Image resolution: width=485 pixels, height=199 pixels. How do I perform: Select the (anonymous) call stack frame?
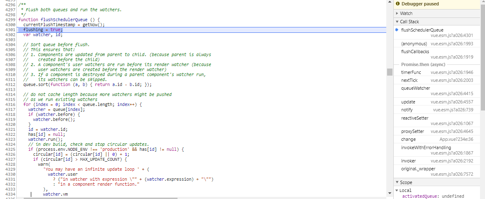(437, 44)
